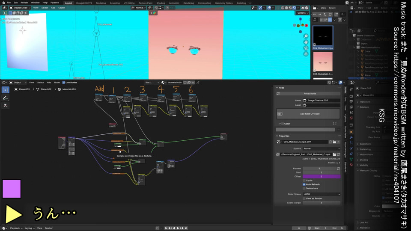Click the Z axis blue gizmo ball
This screenshot has width=411, height=231.
click(x=301, y=19)
